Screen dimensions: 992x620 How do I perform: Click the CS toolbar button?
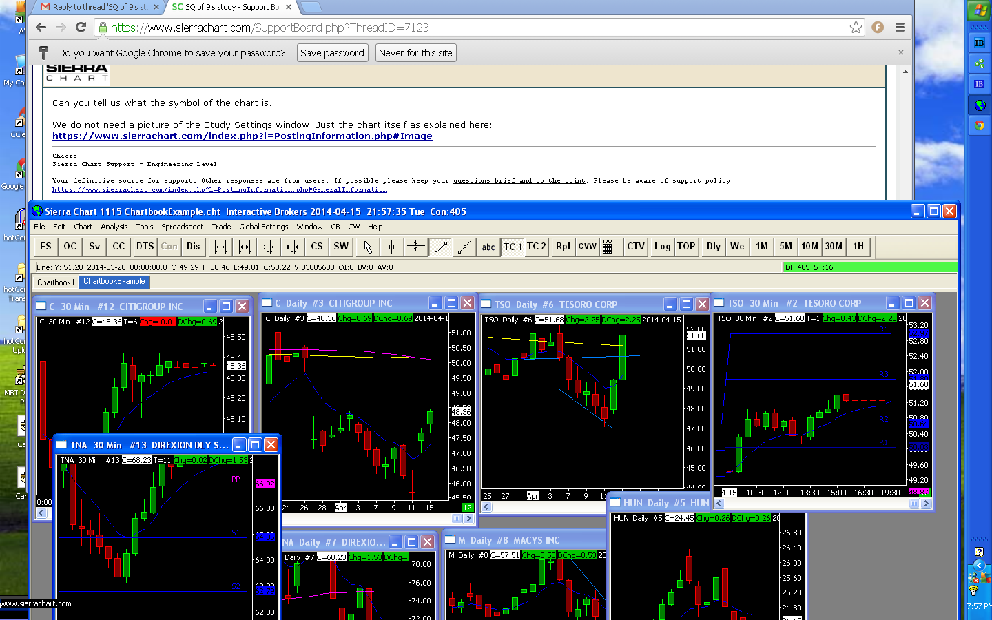coord(317,247)
